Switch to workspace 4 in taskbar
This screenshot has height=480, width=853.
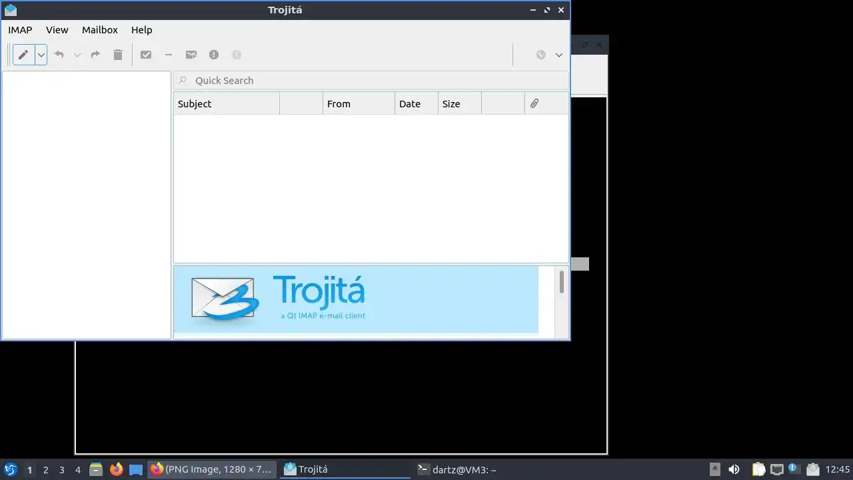tap(78, 470)
